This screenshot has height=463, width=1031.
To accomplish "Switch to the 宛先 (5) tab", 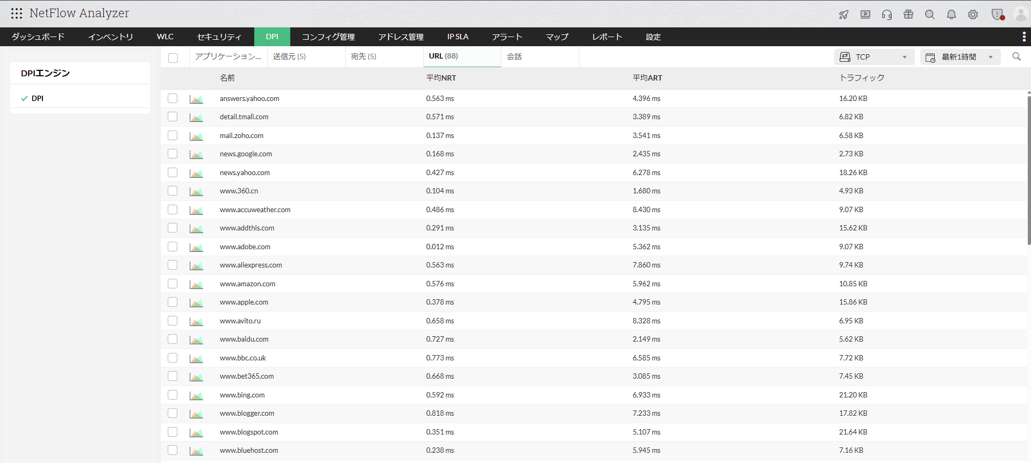I will tap(384, 56).
